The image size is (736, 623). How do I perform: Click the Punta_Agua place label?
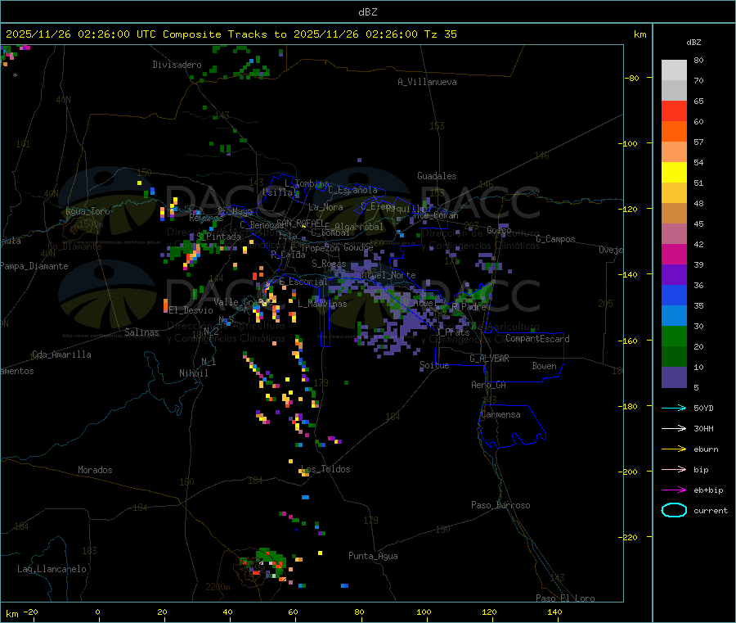coord(373,556)
